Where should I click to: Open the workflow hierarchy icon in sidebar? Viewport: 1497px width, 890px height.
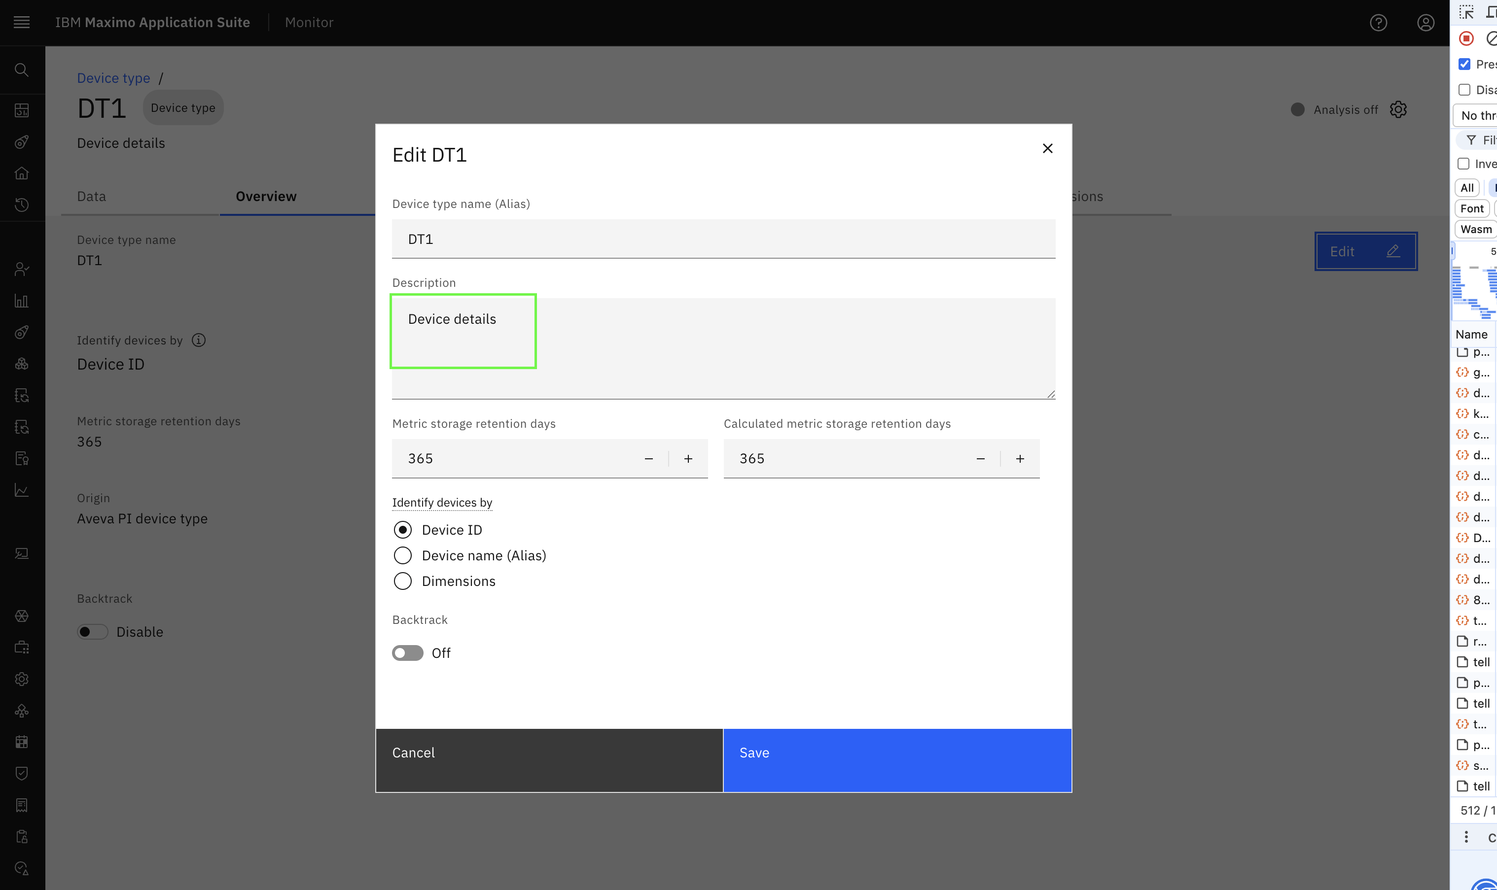(x=22, y=711)
